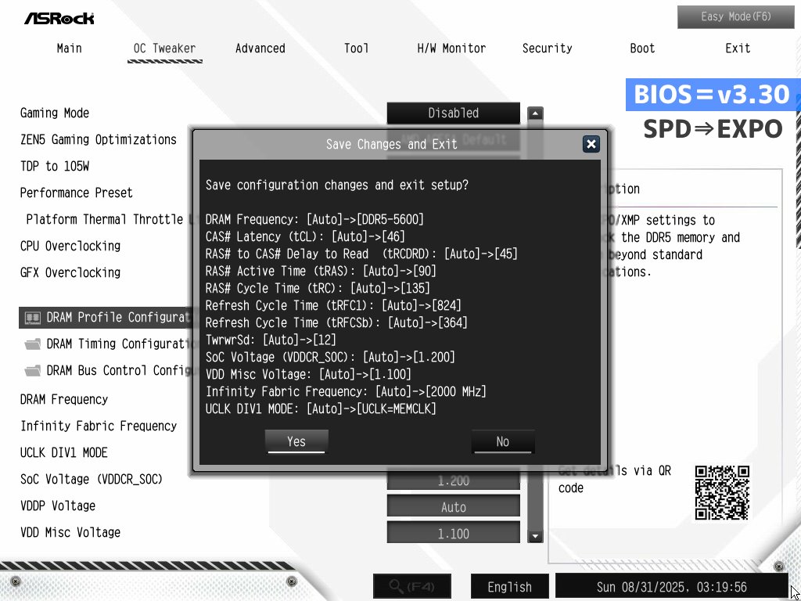Image resolution: width=801 pixels, height=601 pixels.
Task: Click the DRAM Profile Configuration memory icon
Action: (x=32, y=317)
